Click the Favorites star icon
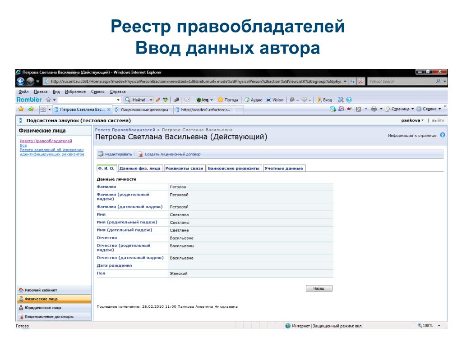Image resolution: width=462 pixels, height=346 pixels. coord(21,109)
